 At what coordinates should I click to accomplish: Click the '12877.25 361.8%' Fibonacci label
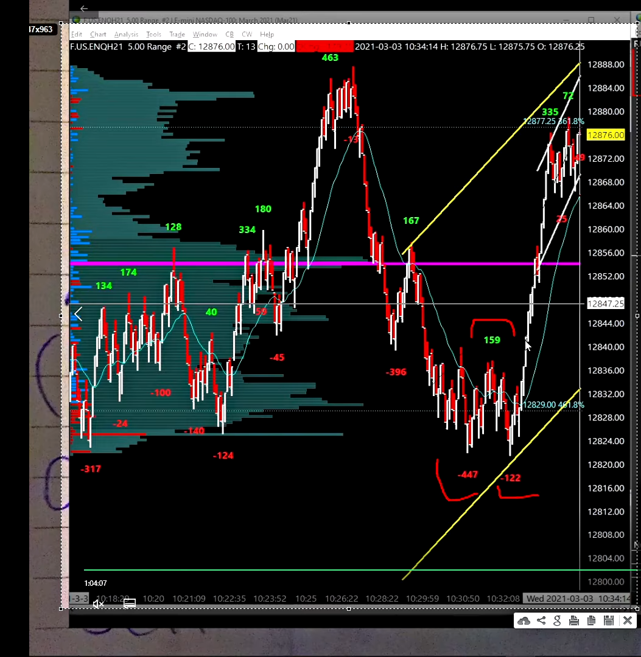pos(553,121)
